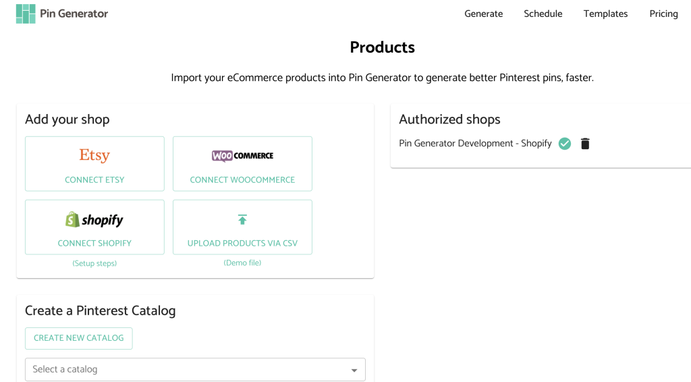Click the Products page heading

click(x=382, y=47)
